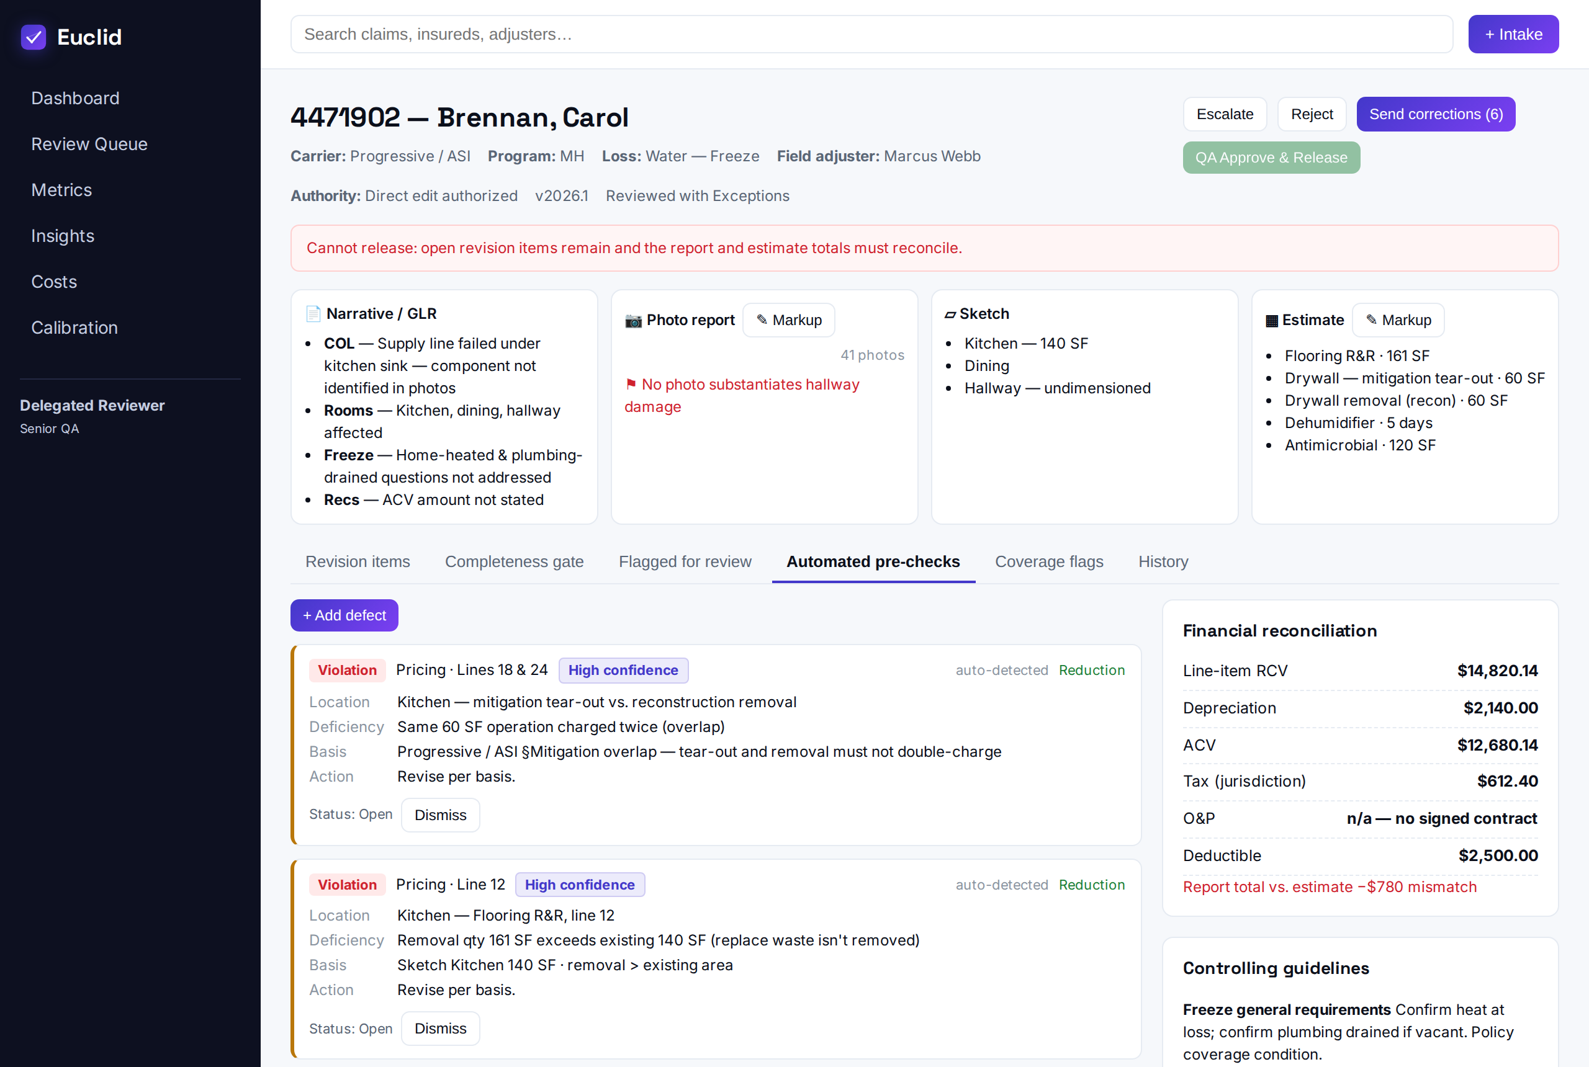
Task: Open Markup for the Estimate
Action: 1398,320
